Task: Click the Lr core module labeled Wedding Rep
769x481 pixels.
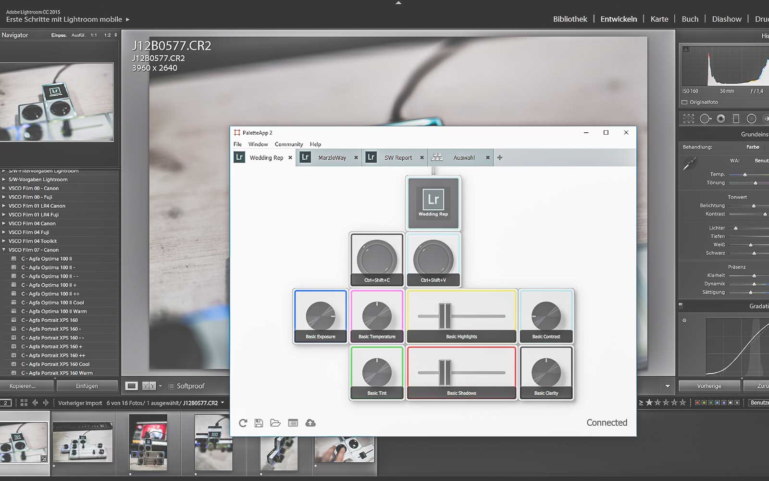Action: [433, 203]
